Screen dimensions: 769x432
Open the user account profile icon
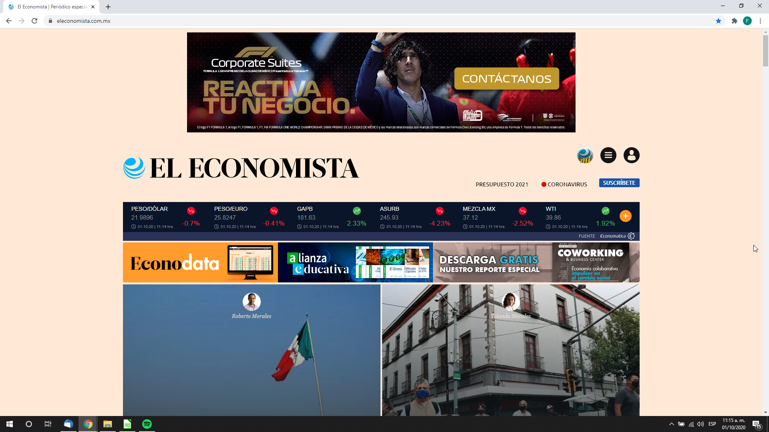[x=631, y=155]
